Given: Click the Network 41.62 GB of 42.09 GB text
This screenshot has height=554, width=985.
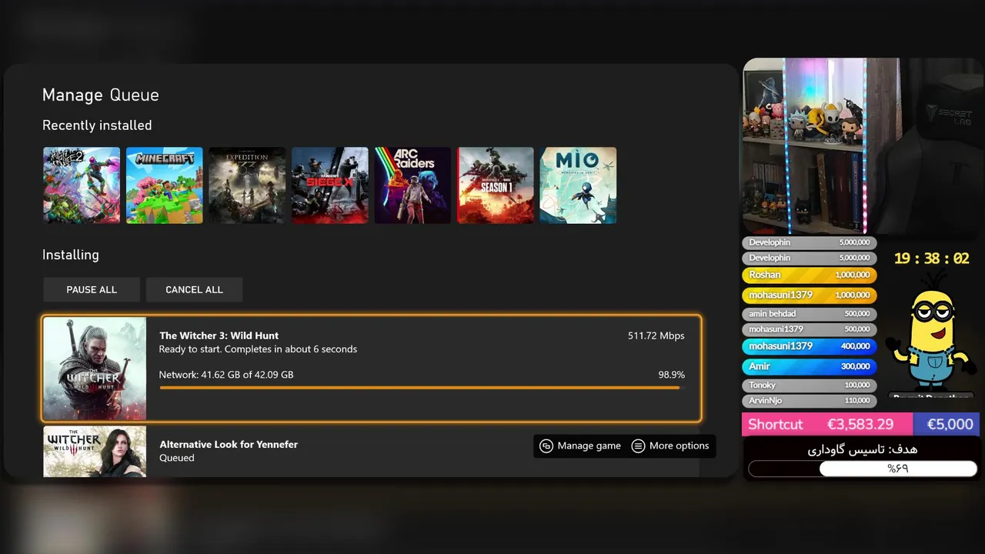Looking at the screenshot, I should click(x=226, y=375).
